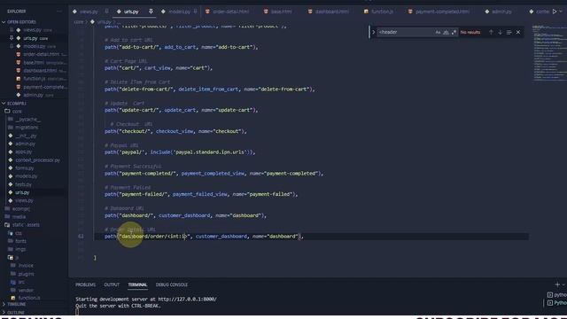Viewport: 567px width, 319px height.
Task: Click the editor minimap preview
Action: click(549, 53)
